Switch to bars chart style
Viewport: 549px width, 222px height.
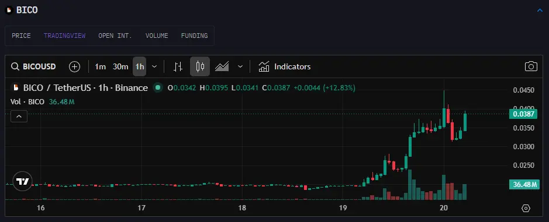178,66
